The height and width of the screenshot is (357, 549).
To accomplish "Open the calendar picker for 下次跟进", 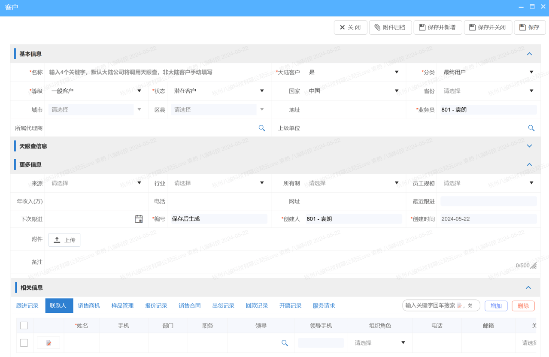I will [x=139, y=219].
